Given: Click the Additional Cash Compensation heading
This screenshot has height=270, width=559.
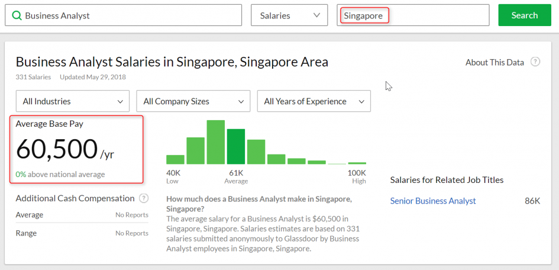Looking at the screenshot, I should pos(75,198).
